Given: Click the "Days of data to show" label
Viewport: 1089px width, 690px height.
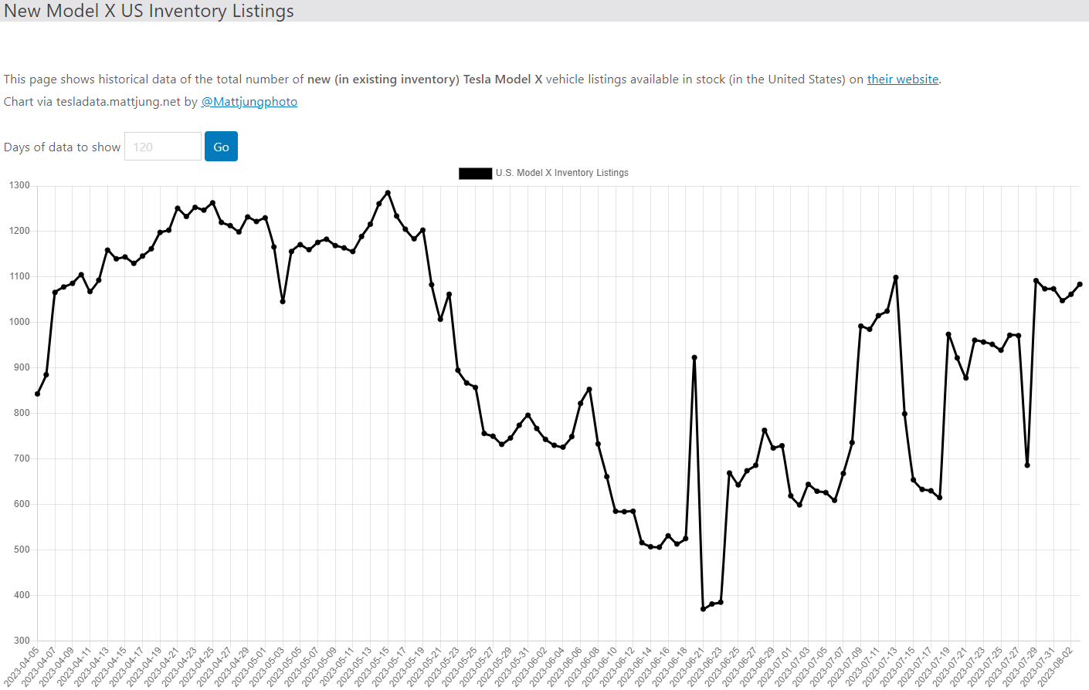Looking at the screenshot, I should point(63,147).
